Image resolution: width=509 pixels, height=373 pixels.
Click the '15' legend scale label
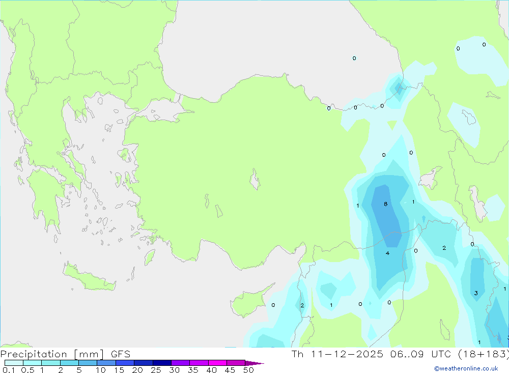(x=119, y=370)
